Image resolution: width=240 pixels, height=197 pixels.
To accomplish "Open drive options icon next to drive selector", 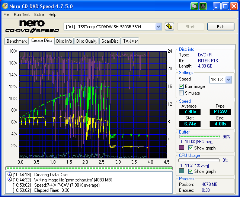I will coord(169,27).
